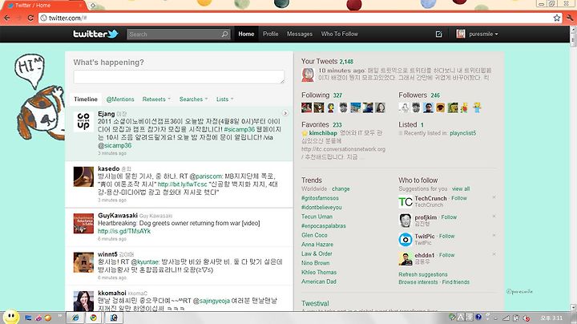Viewport: 577px width, 324px height.
Task: Click winnt5's profile picture
Action: tap(83, 262)
